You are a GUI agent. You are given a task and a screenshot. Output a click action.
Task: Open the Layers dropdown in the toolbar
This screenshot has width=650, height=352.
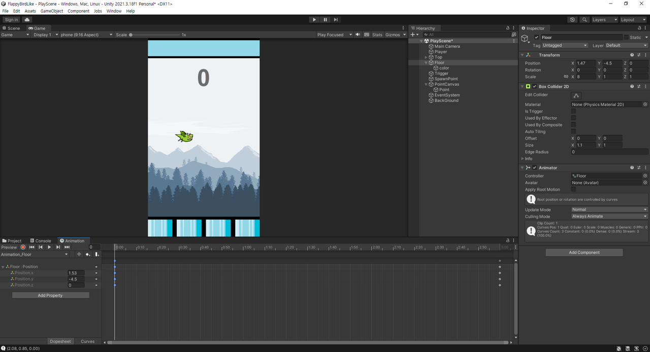click(604, 20)
